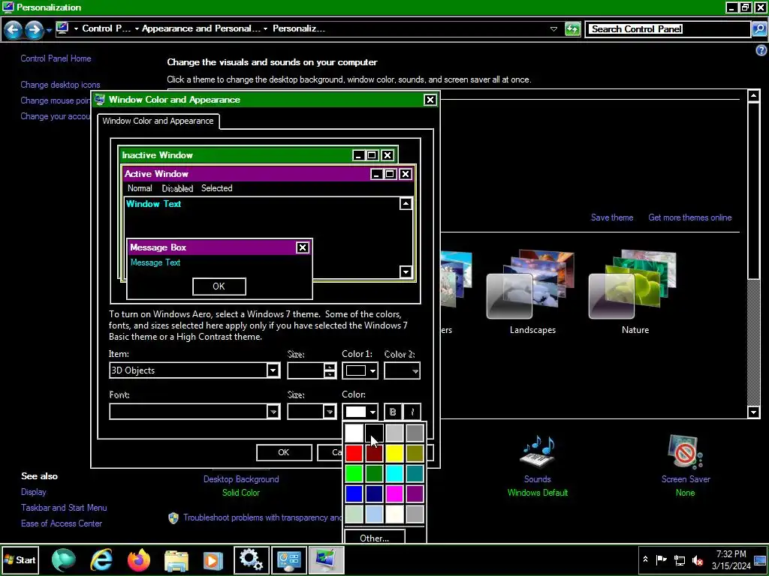
Task: Click the muted volume tray icon
Action: (x=697, y=559)
